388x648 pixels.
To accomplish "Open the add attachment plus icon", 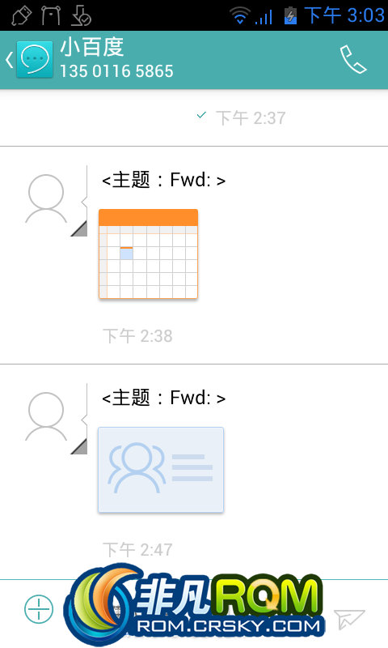I will pos(39,609).
